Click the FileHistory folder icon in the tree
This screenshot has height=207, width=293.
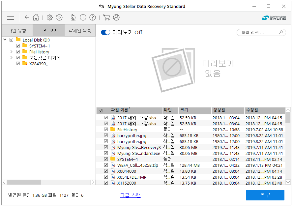click(25, 51)
